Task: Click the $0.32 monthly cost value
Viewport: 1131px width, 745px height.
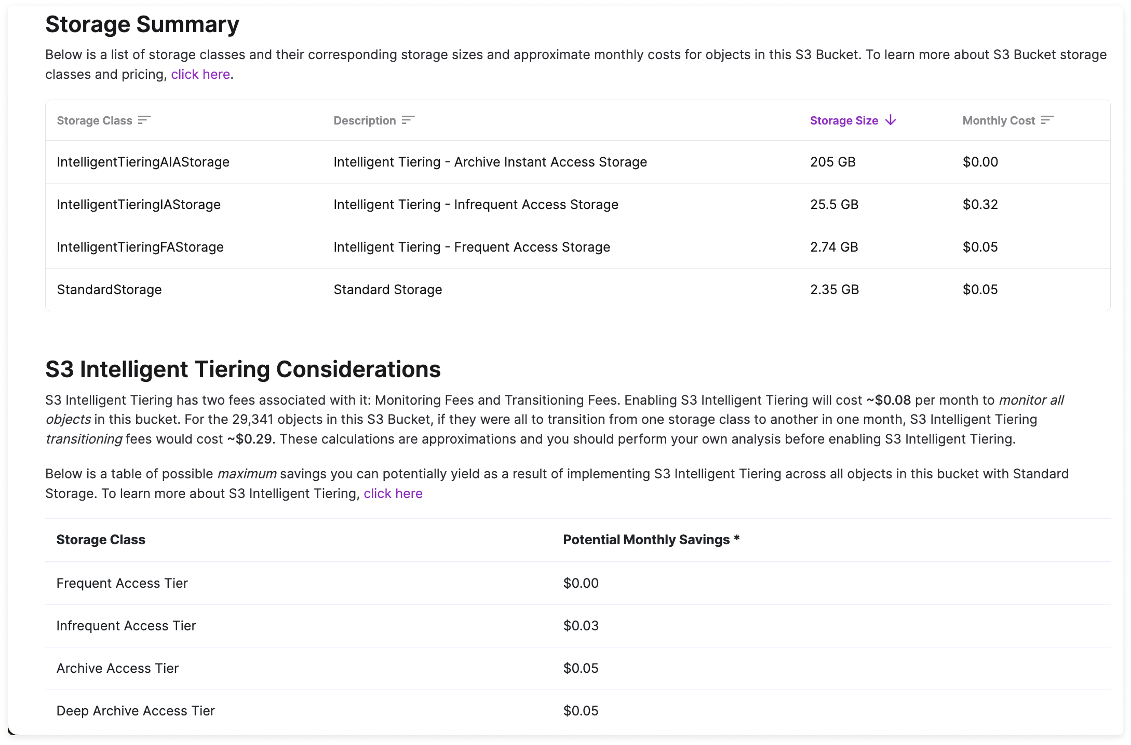Action: 980,204
